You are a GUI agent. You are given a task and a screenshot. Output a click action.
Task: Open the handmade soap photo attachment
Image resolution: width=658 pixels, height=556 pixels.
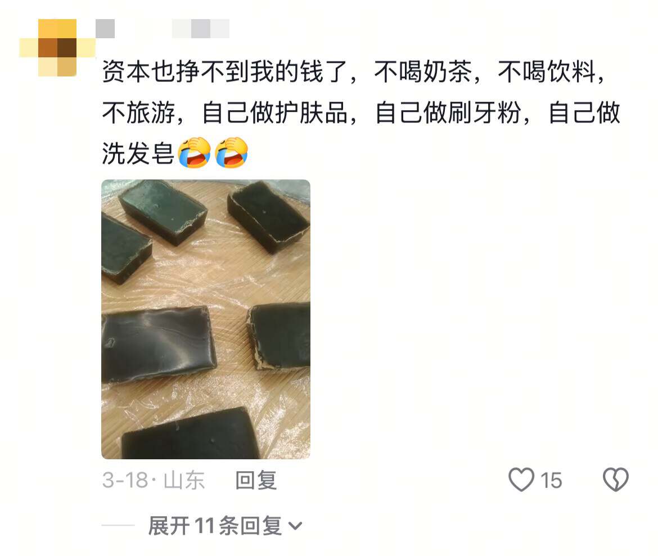click(x=206, y=319)
